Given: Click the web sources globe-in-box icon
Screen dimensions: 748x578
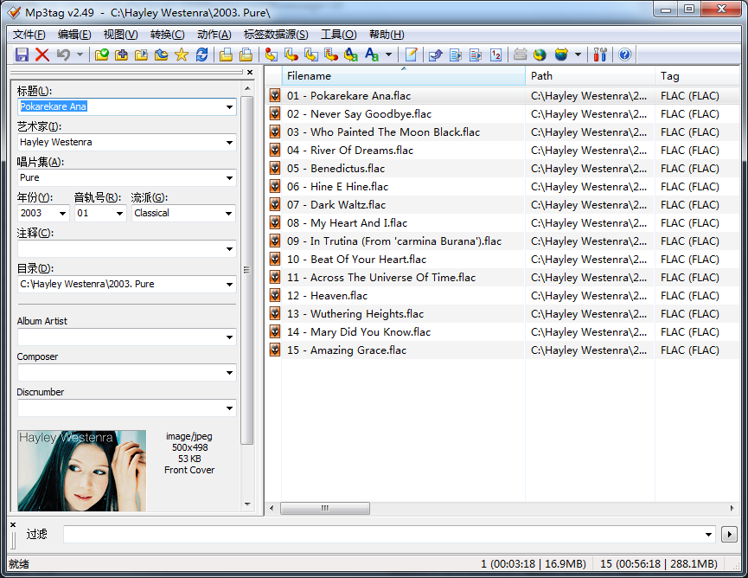Looking at the screenshot, I should (x=561, y=55).
